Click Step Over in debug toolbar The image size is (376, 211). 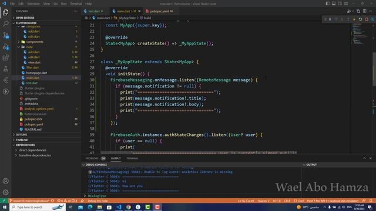[x=336, y=19]
